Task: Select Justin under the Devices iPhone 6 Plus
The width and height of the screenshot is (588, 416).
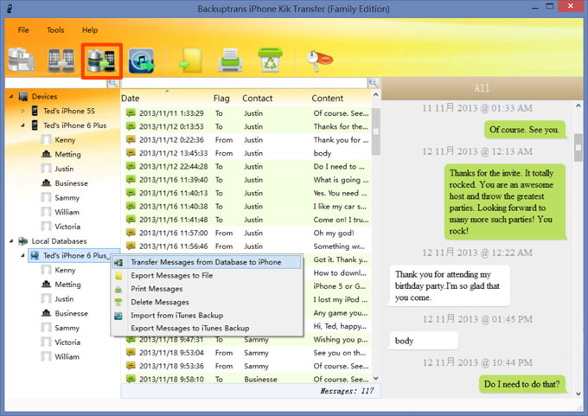Action: pyautogui.click(x=64, y=169)
